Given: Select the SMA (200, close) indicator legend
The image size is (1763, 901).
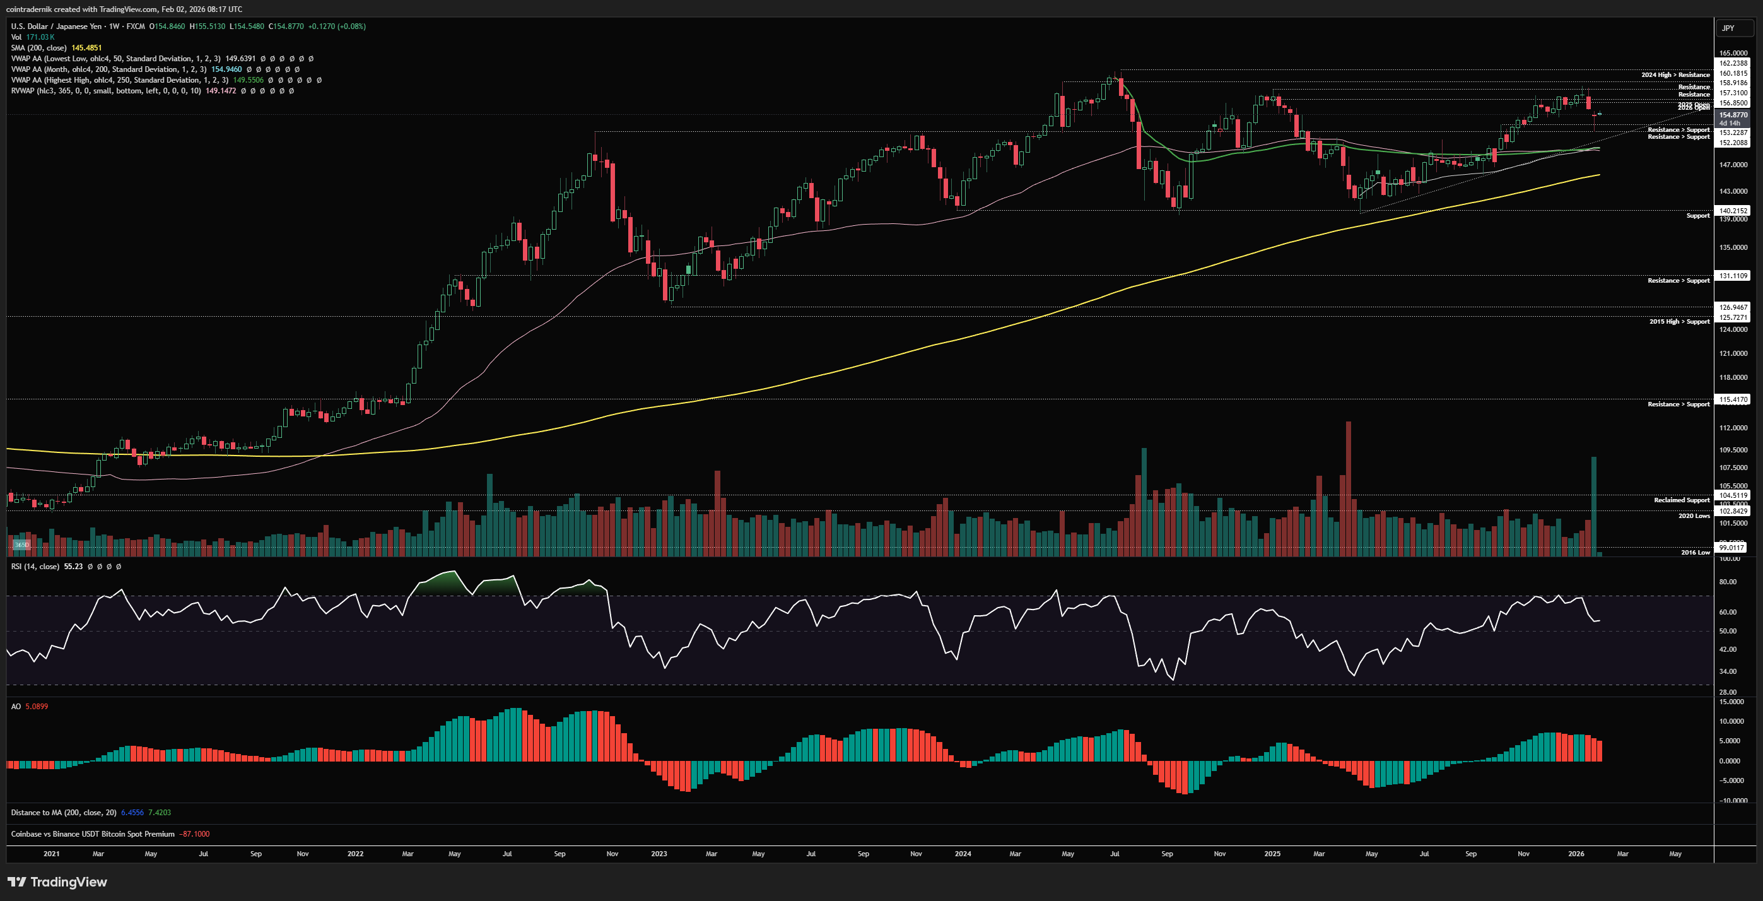Looking at the screenshot, I should tap(39, 48).
